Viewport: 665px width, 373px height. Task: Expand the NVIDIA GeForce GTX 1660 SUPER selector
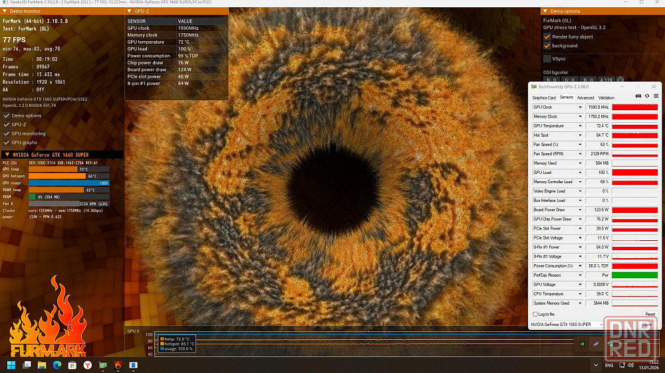click(600, 325)
